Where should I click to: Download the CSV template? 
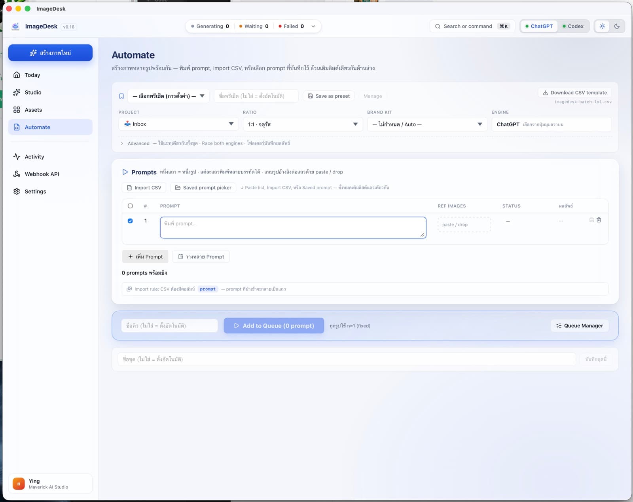pyautogui.click(x=575, y=93)
